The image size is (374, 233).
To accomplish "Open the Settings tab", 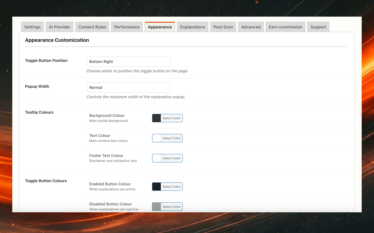I will 32,27.
